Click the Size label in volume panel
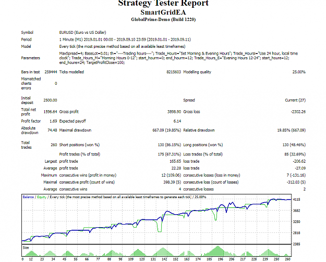Viewport: 326px width, 262px height. click(26, 248)
